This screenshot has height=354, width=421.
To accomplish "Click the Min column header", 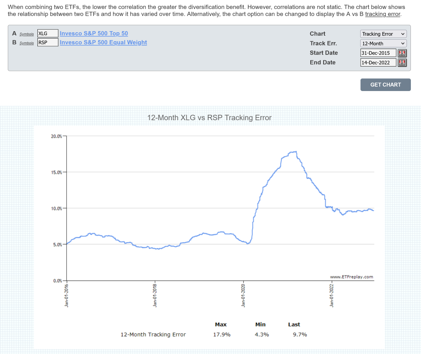I will click(x=260, y=324).
